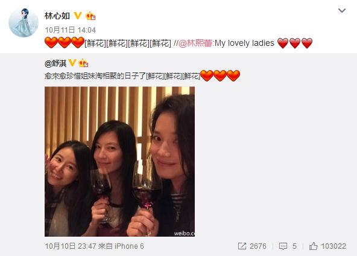The width and height of the screenshot is (357, 256).
Task: Open the repost count 2676
Action: (257, 246)
